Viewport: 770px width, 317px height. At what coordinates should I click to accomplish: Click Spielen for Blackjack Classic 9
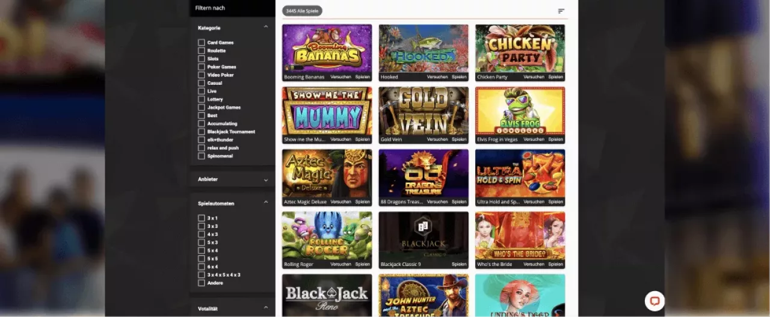point(459,265)
